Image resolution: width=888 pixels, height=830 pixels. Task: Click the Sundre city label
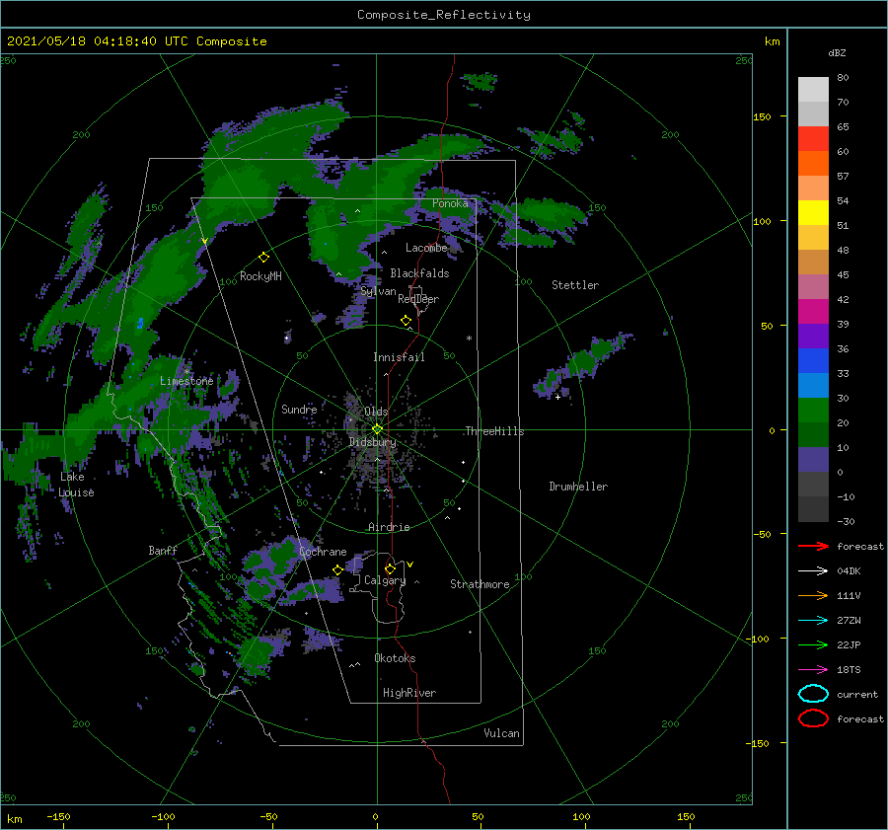click(x=299, y=409)
